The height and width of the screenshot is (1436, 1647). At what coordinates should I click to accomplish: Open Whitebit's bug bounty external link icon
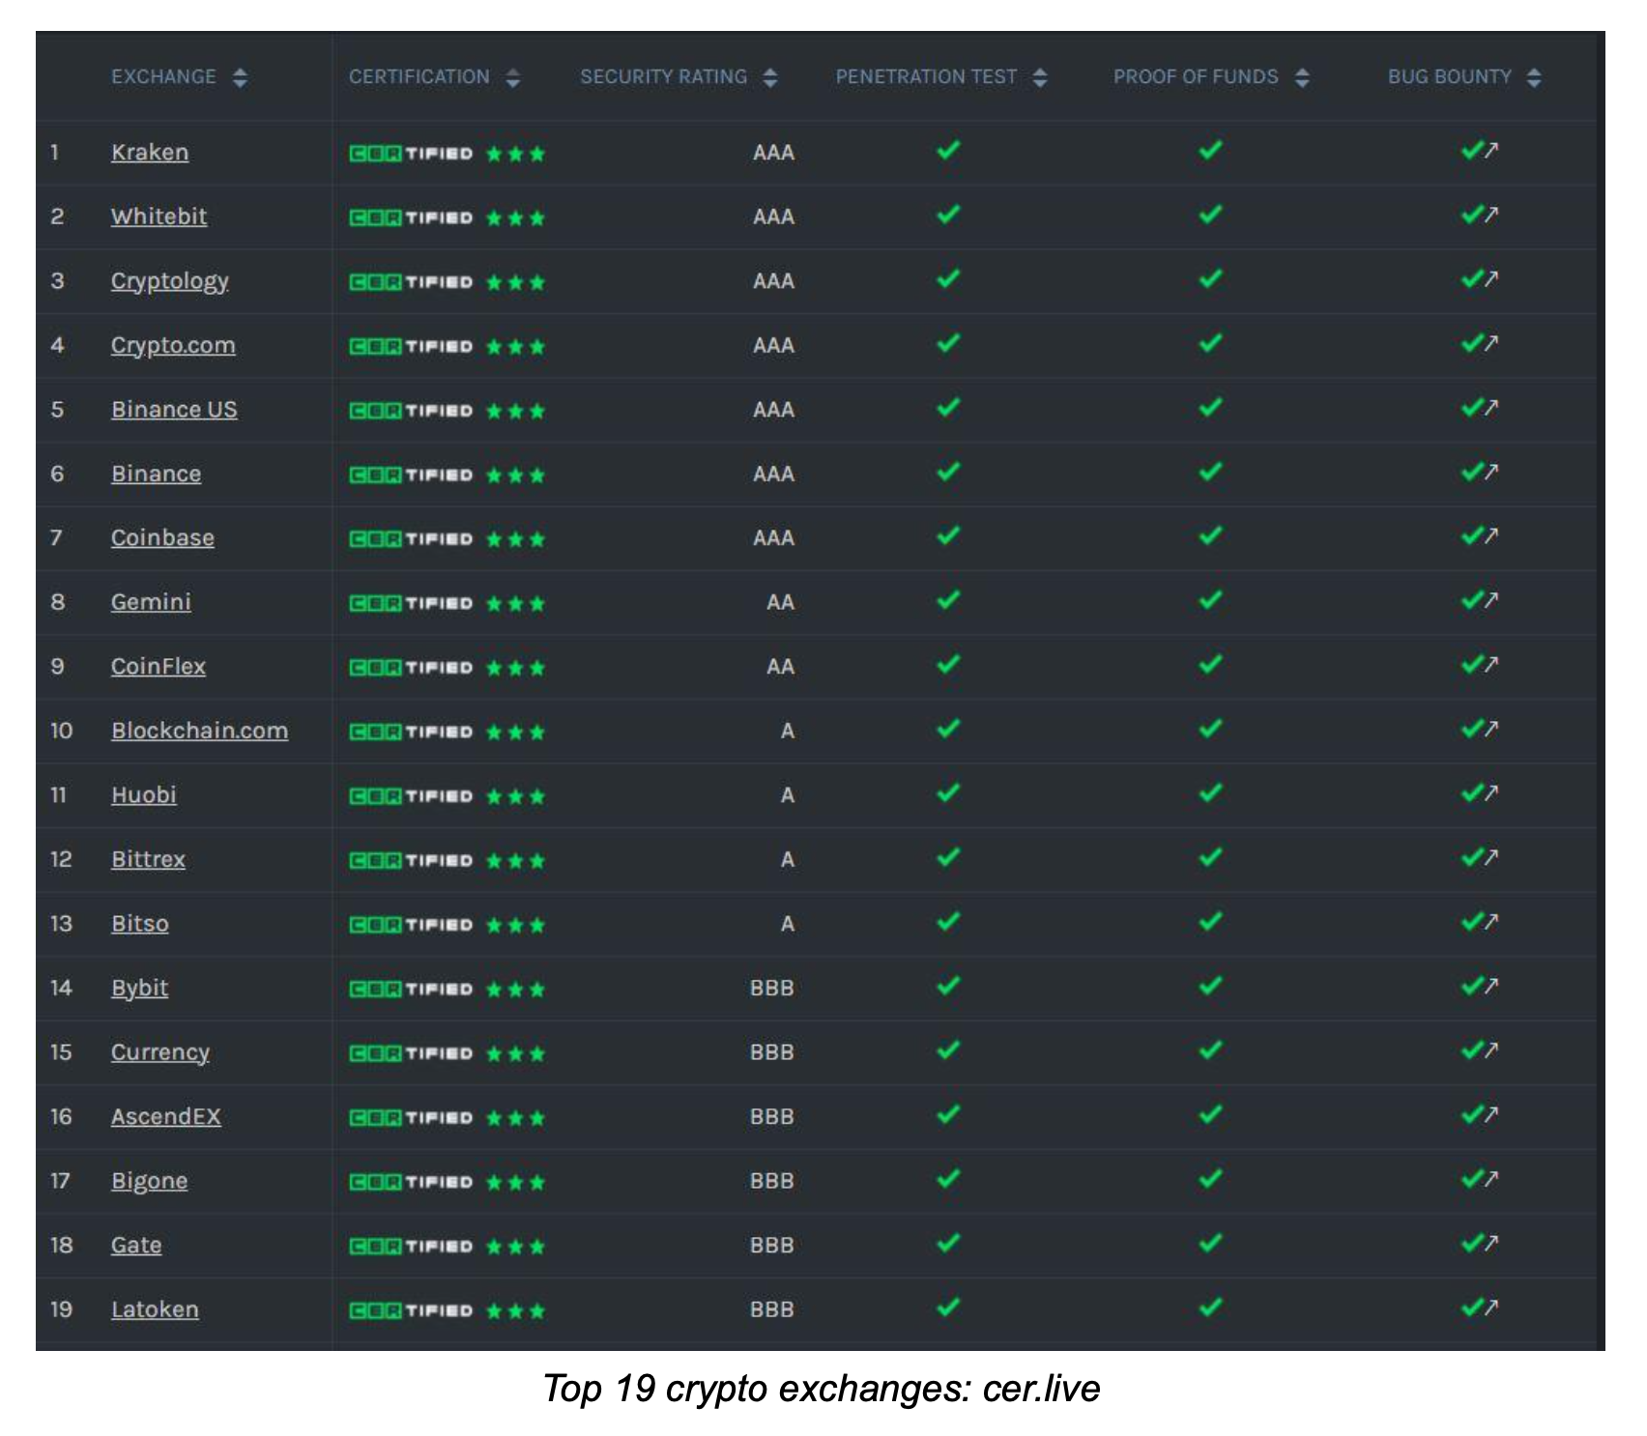pos(1491,215)
